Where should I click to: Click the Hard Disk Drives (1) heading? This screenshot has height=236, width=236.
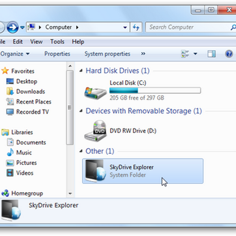[117, 71]
